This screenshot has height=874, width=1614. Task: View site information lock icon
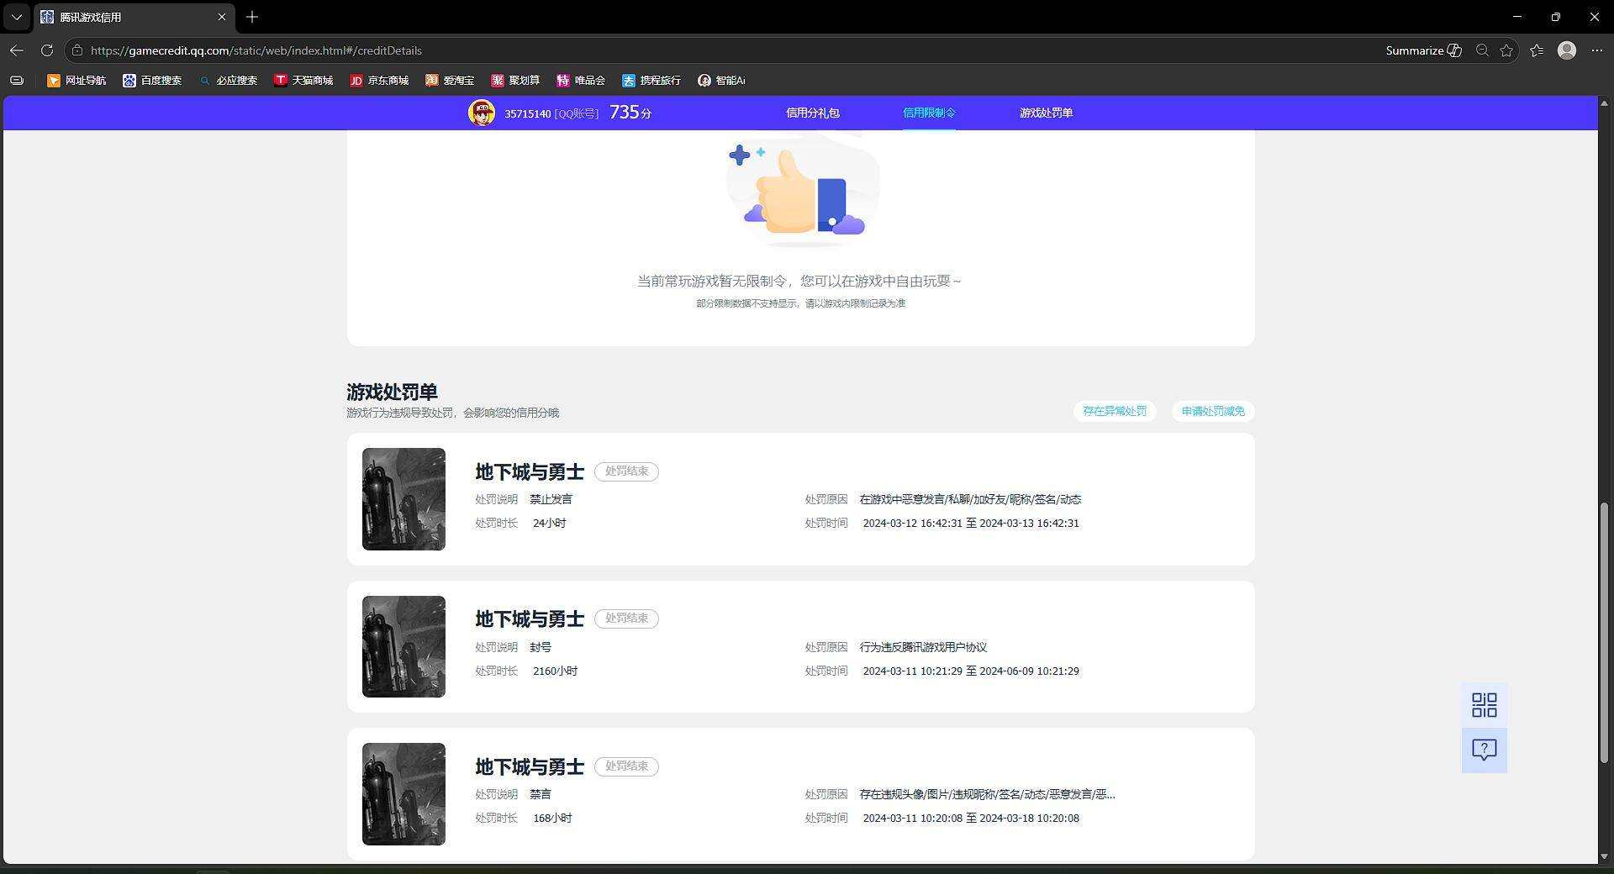pyautogui.click(x=77, y=50)
